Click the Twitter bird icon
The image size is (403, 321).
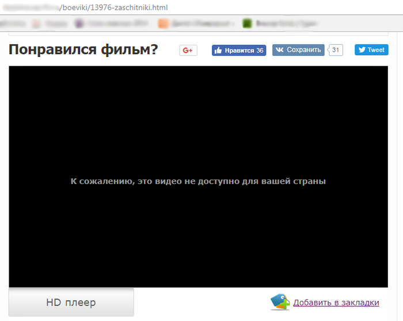tap(362, 50)
